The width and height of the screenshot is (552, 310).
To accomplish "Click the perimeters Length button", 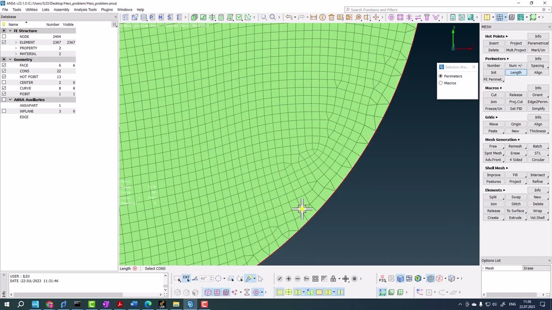I will 516,72.
